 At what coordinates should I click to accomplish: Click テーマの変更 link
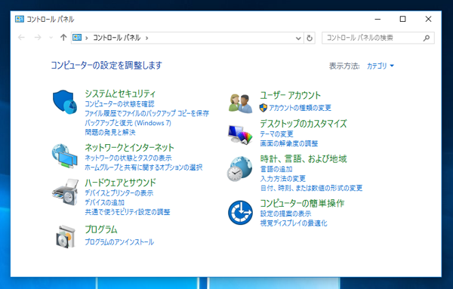(x=277, y=134)
